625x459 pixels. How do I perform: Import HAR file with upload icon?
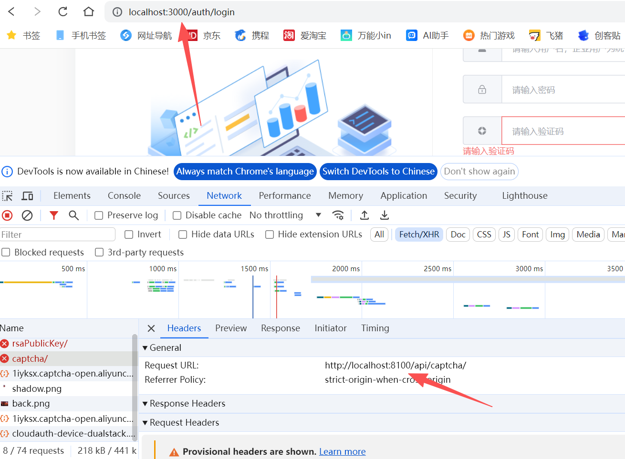click(365, 215)
